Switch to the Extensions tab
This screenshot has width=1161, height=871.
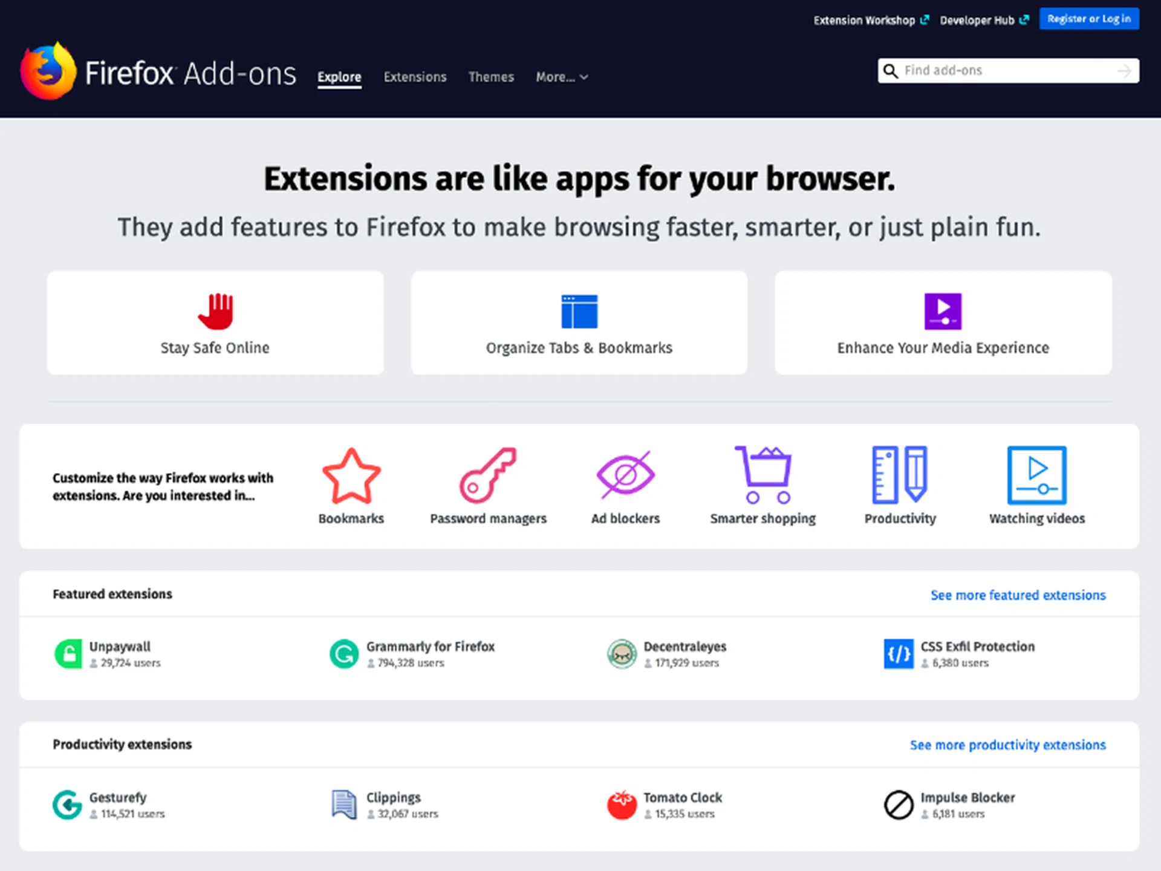(x=415, y=77)
